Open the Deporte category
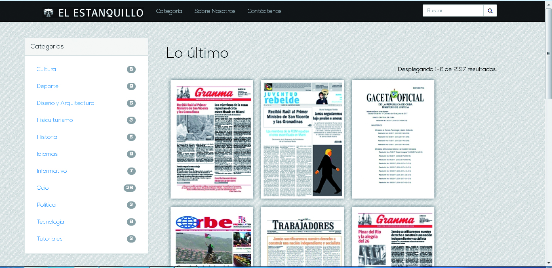Image resolution: width=552 pixels, height=268 pixels. (47, 86)
